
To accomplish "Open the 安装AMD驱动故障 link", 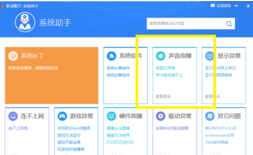I will [172, 128].
